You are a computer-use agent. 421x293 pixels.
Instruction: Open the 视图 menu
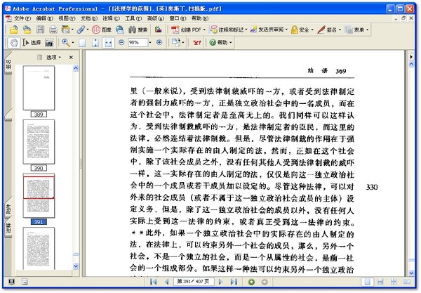67,18
